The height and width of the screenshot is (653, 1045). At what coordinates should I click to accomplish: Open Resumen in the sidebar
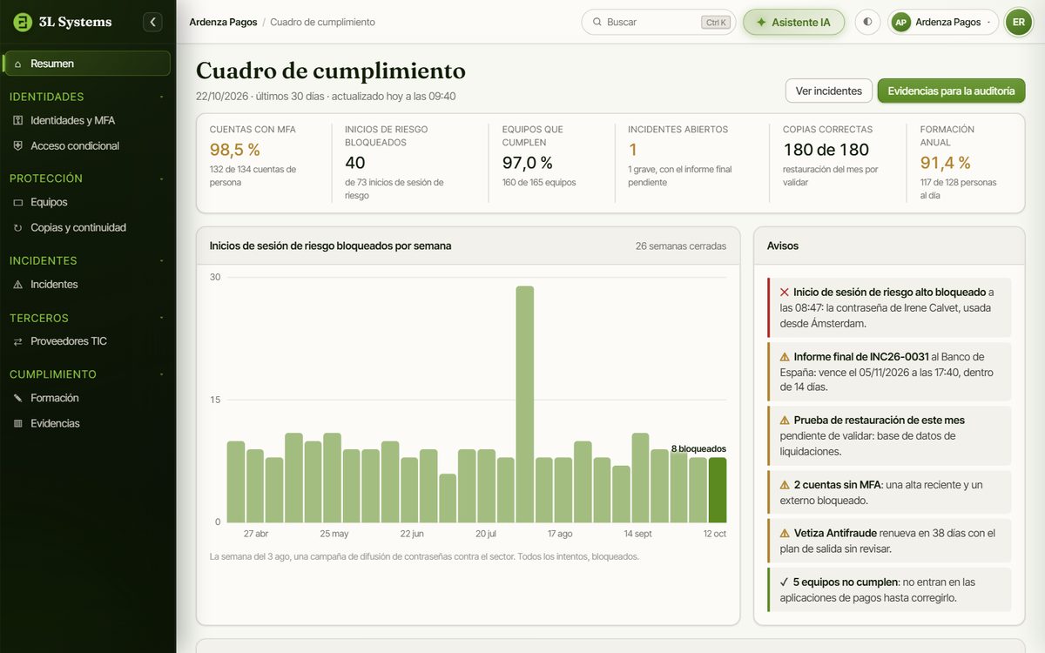coord(86,64)
